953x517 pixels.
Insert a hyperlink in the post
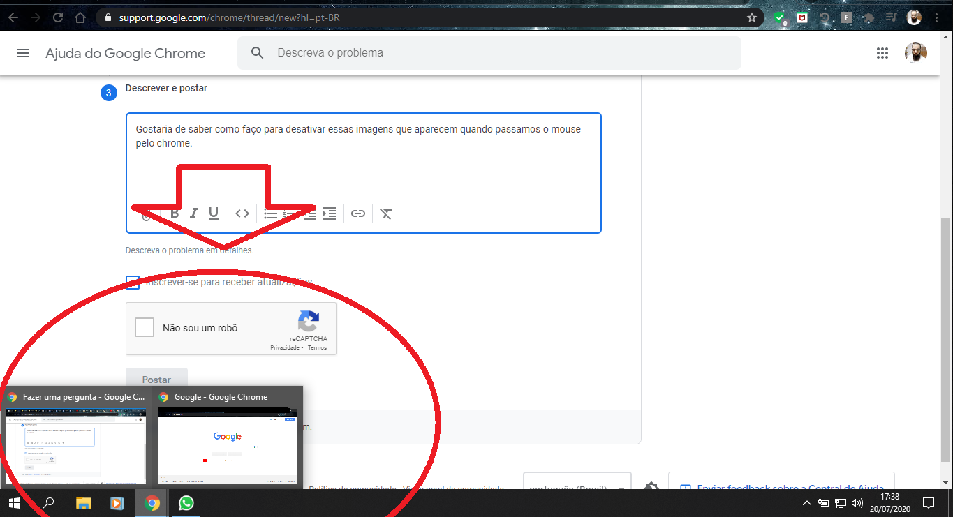click(x=358, y=213)
